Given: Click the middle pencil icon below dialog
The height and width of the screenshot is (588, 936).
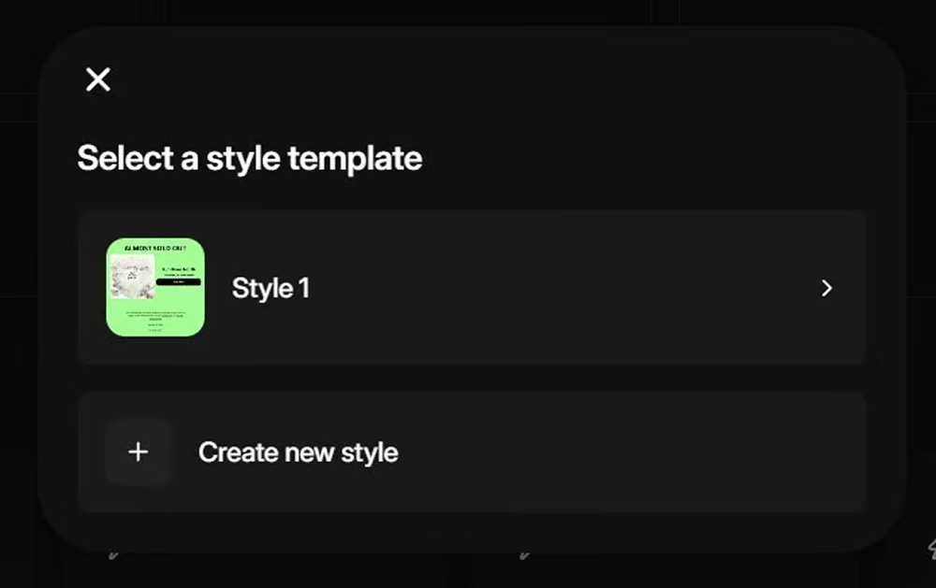Looking at the screenshot, I should click(526, 554).
